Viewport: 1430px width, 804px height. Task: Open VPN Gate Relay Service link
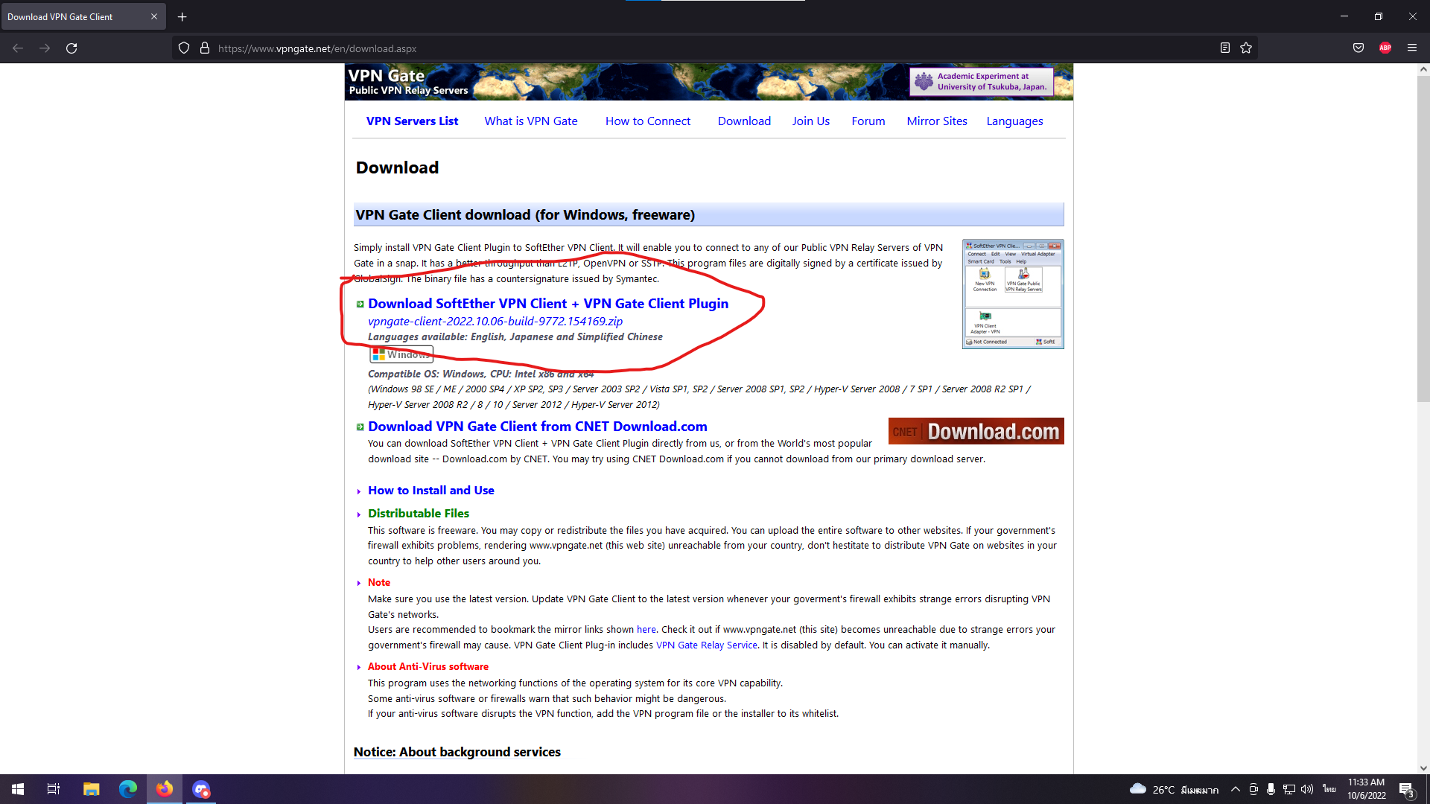[x=707, y=645]
